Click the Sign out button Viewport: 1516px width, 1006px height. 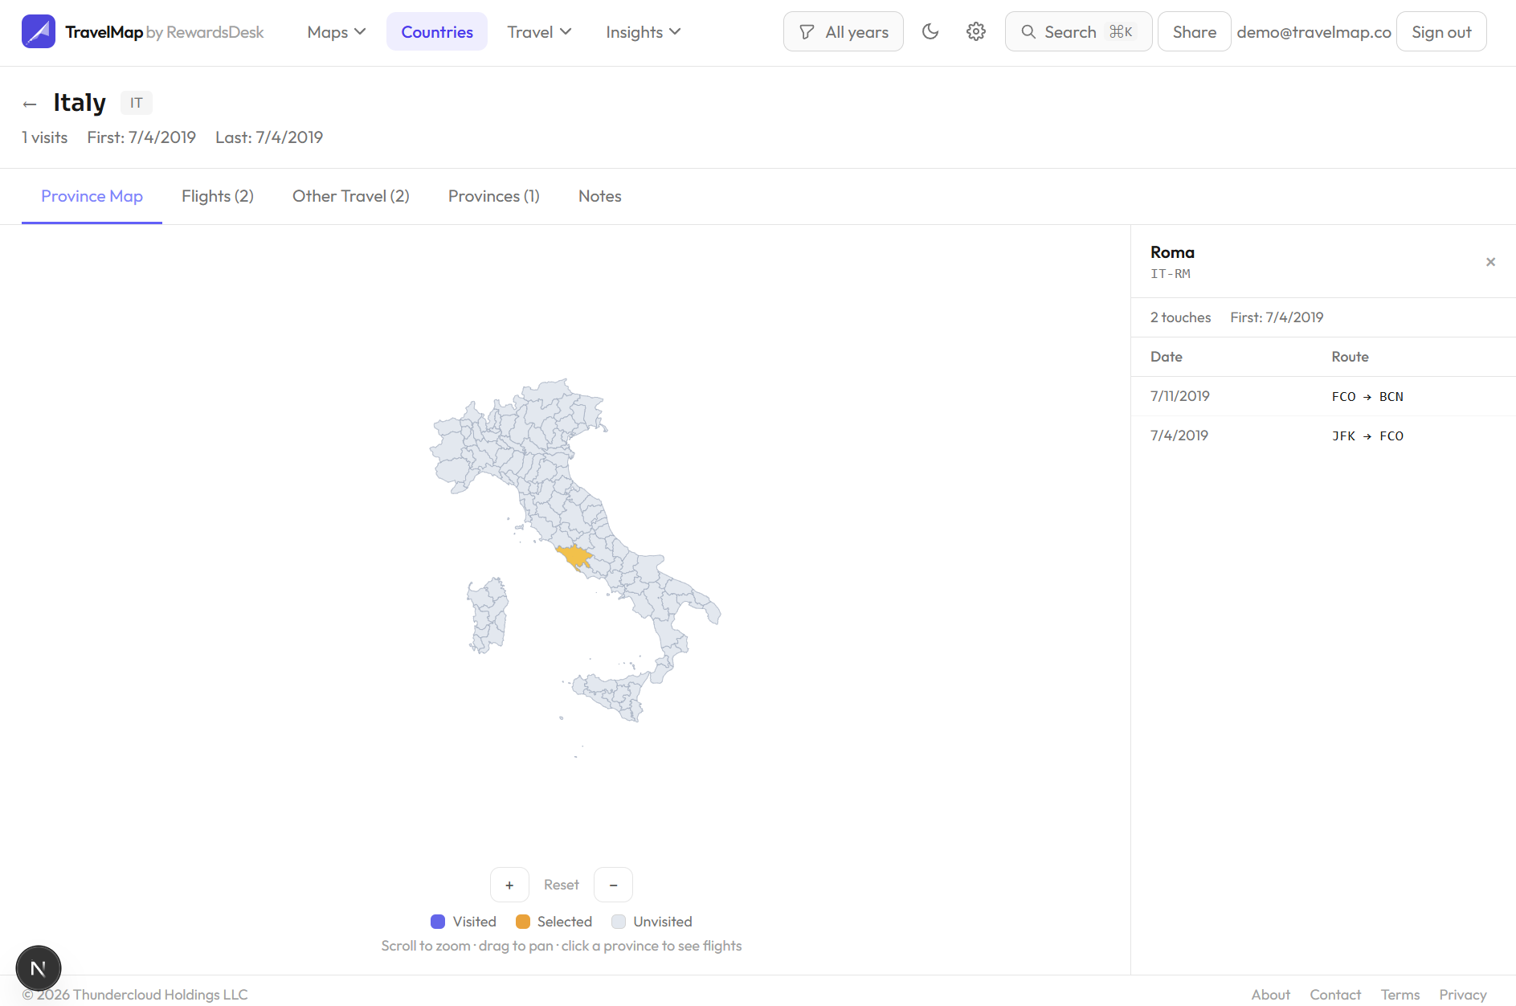[x=1441, y=32]
